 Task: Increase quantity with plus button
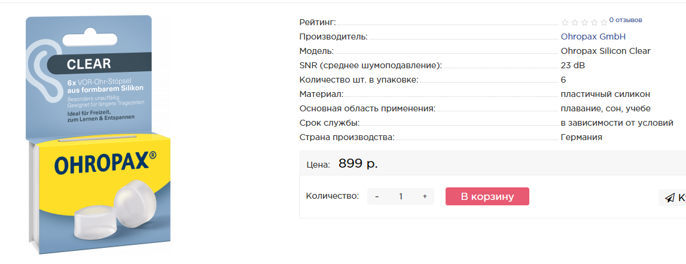click(x=425, y=196)
